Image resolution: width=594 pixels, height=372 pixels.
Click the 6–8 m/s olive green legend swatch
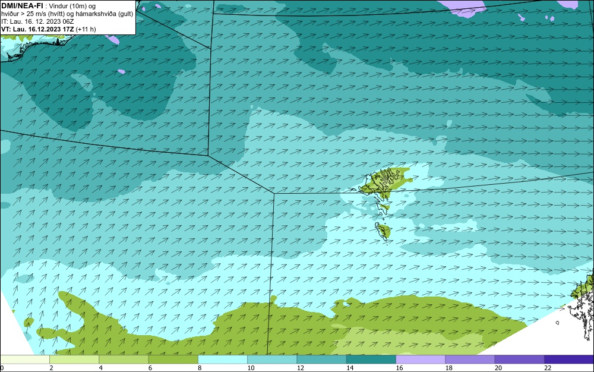tap(173, 359)
